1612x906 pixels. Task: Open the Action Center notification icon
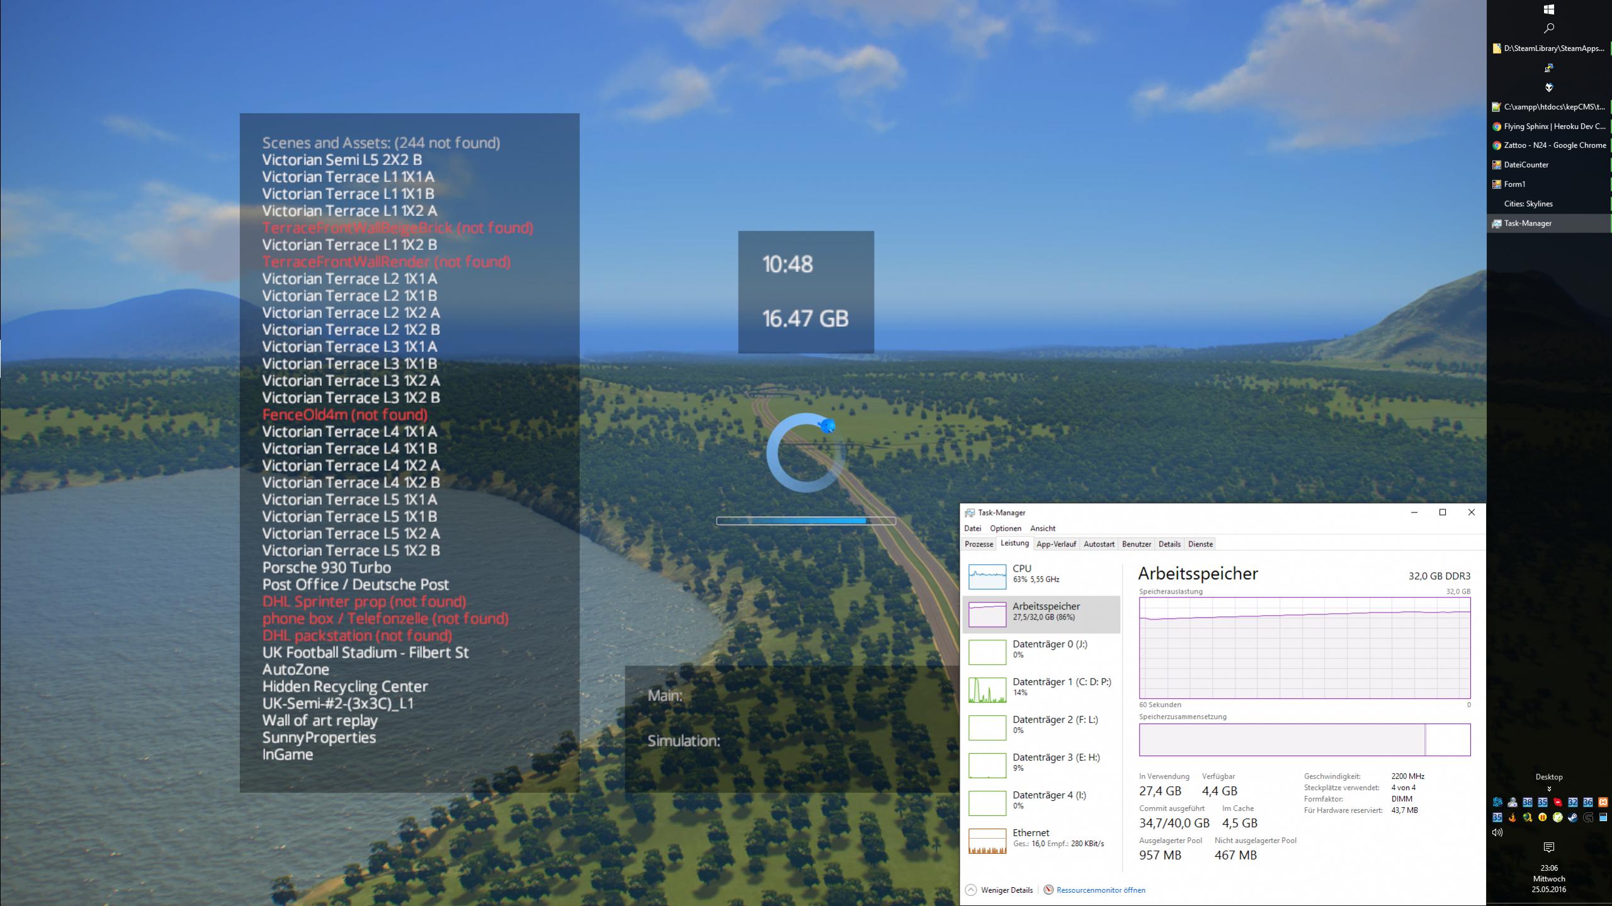pos(1549,847)
